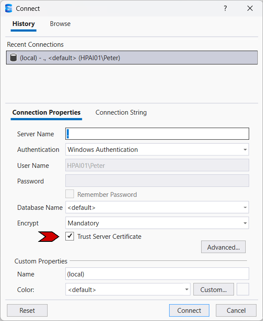Image resolution: width=263 pixels, height=321 pixels.
Task: Uncheck Trust Server Certificate checkbox
Action: [69, 236]
